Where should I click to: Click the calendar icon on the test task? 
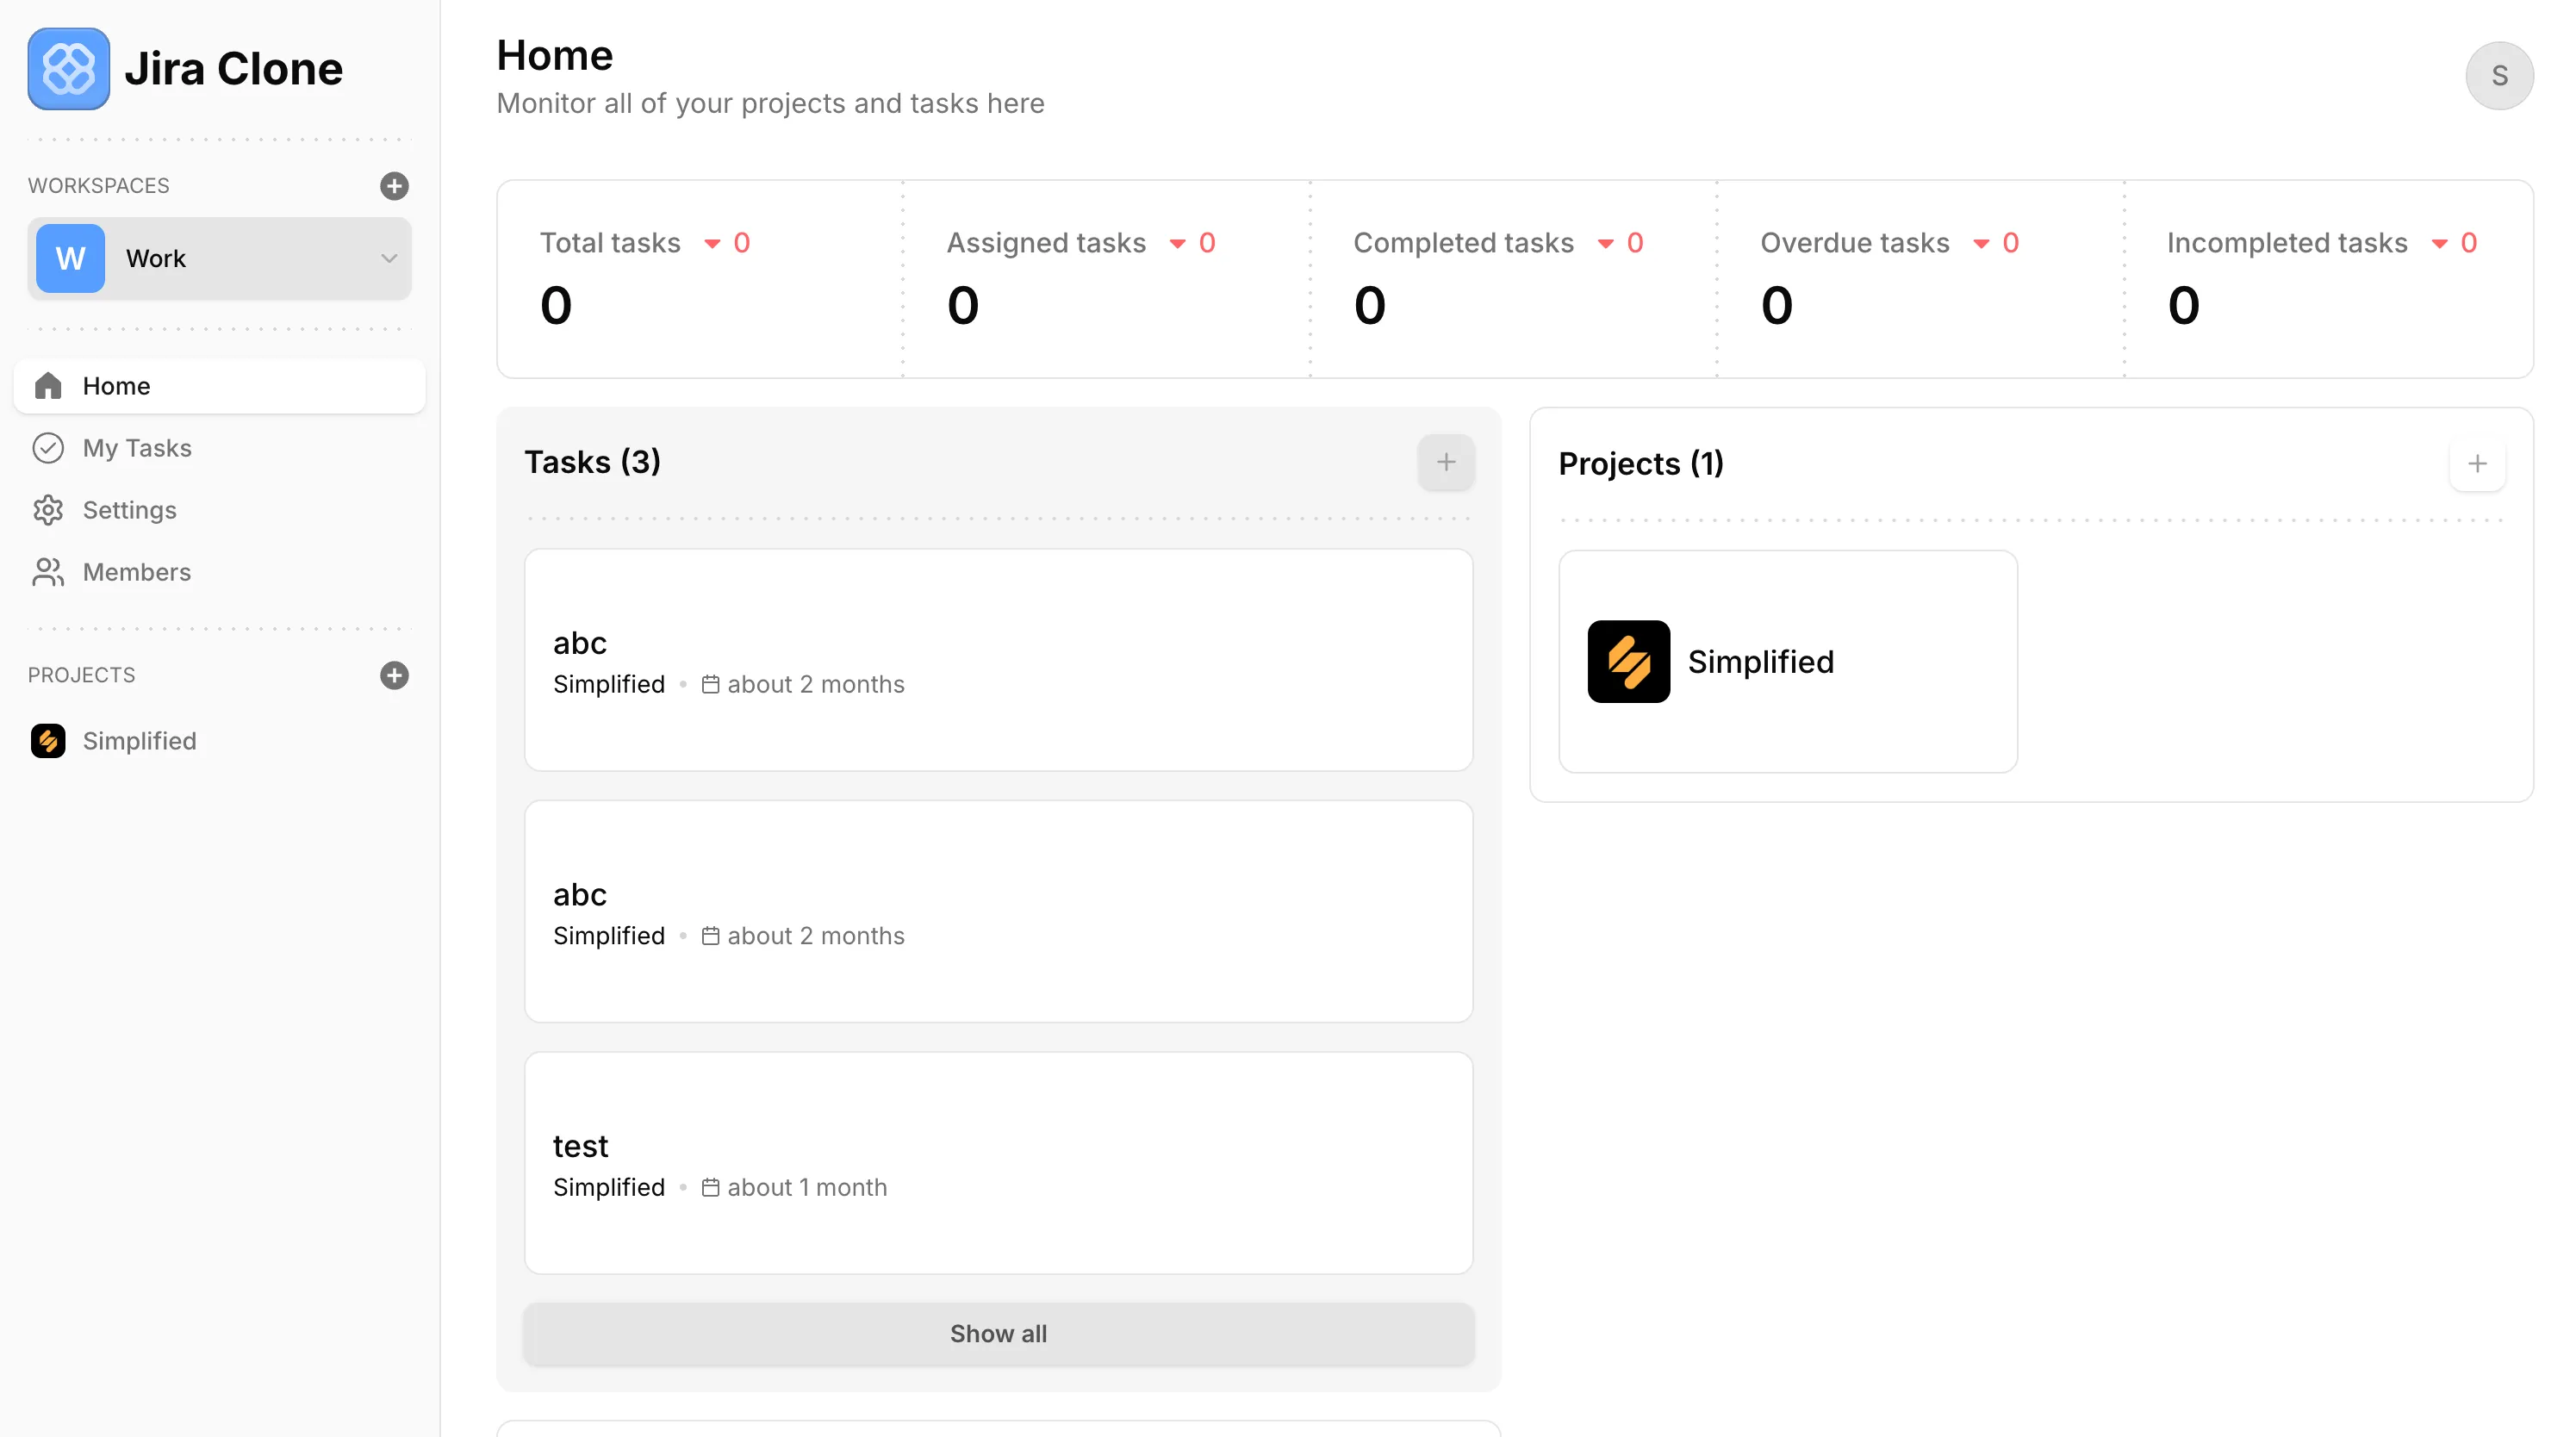(x=711, y=1188)
